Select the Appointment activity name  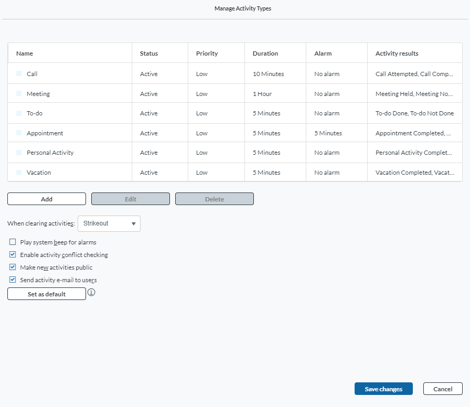pyautogui.click(x=45, y=133)
